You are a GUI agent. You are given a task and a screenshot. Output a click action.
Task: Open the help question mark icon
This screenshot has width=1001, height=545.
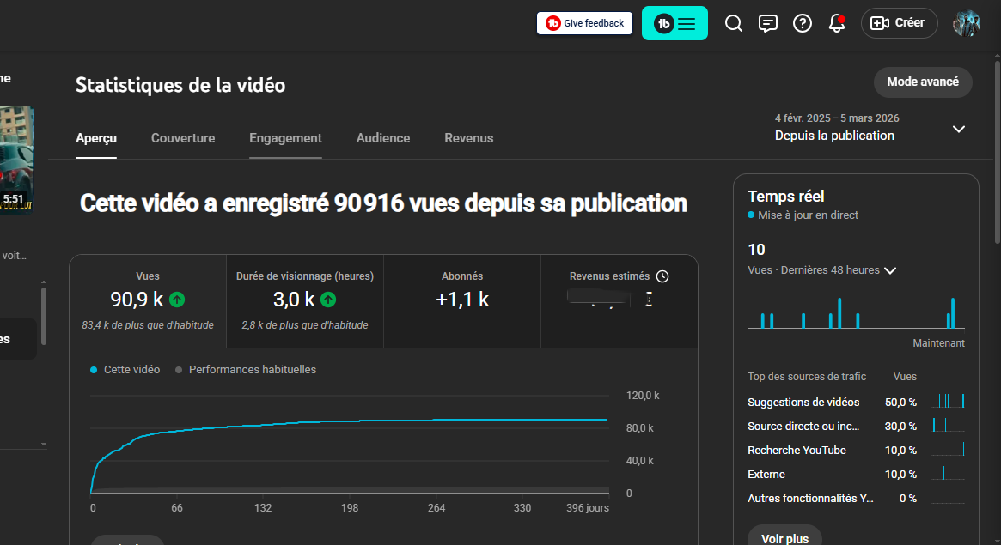803,24
